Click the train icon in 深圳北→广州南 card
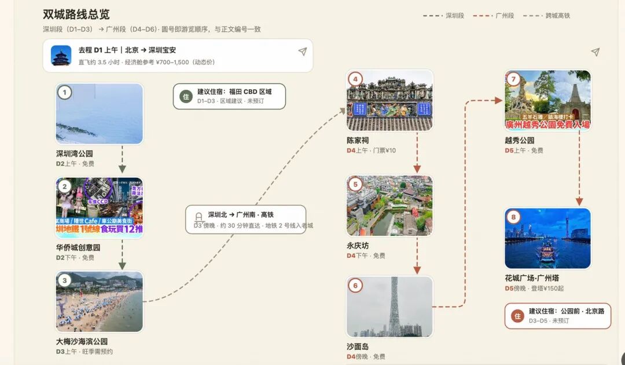This screenshot has width=625, height=365. click(x=198, y=217)
